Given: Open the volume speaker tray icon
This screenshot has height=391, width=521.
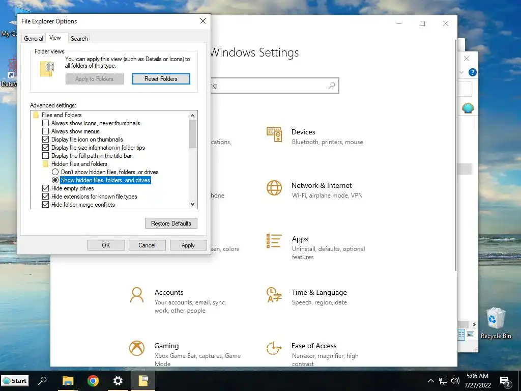Looking at the screenshot, I should tap(455, 381).
